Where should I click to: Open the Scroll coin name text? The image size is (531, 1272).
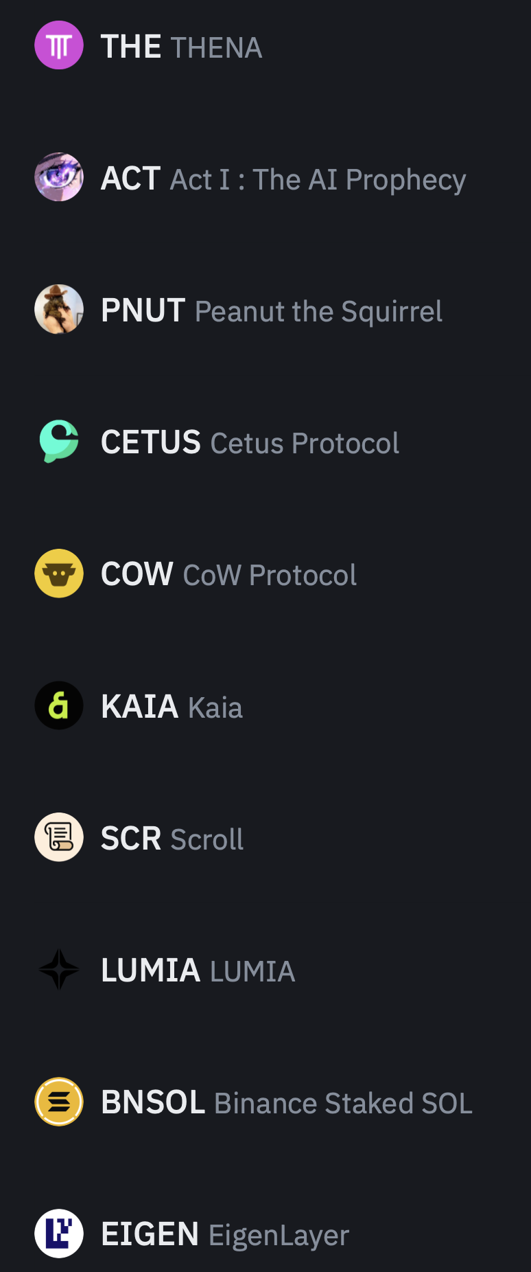(x=207, y=839)
